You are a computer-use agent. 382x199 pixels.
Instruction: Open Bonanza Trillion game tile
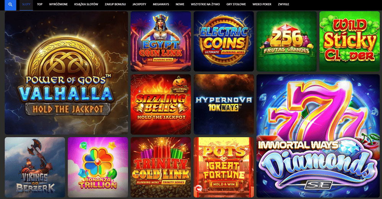coord(98,167)
